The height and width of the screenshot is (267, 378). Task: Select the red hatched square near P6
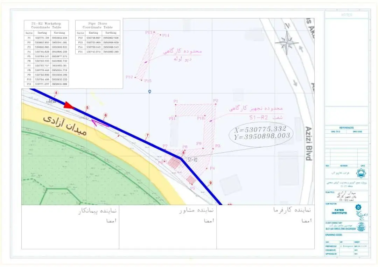[174, 163]
